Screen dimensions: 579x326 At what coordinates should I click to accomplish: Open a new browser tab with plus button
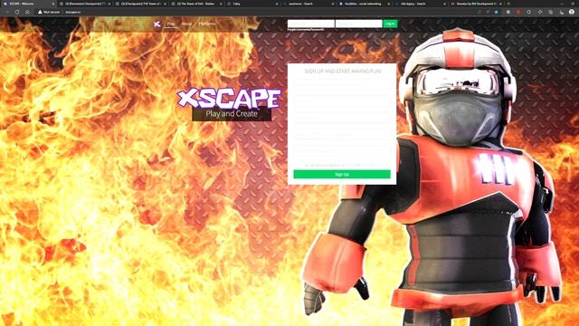[x=508, y=4]
